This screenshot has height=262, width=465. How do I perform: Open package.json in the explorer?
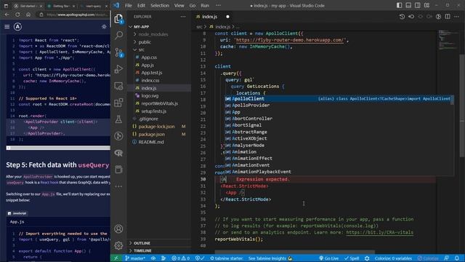tap(159, 134)
